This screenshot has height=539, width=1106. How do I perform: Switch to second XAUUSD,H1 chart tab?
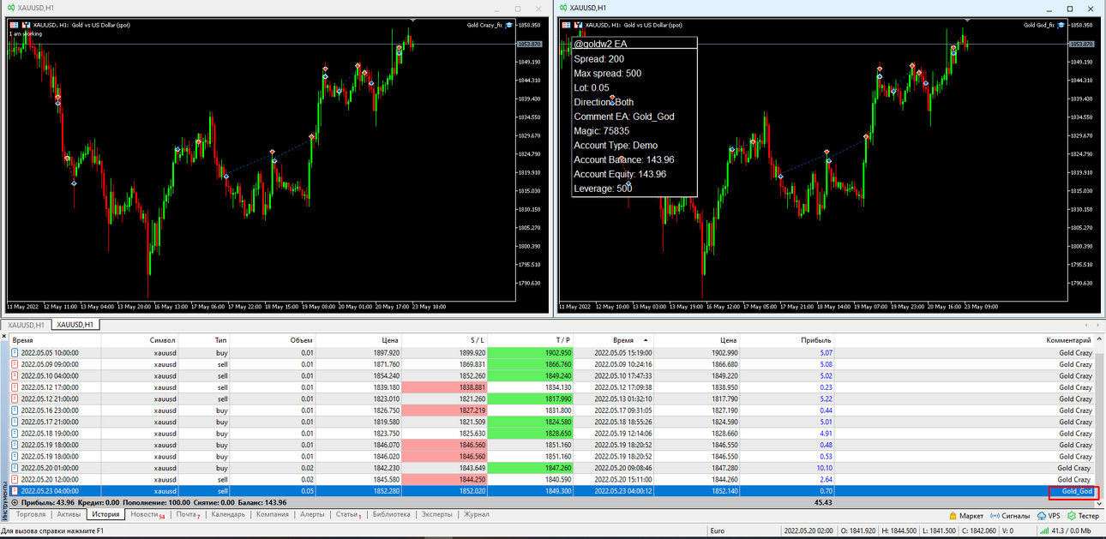[x=75, y=325]
